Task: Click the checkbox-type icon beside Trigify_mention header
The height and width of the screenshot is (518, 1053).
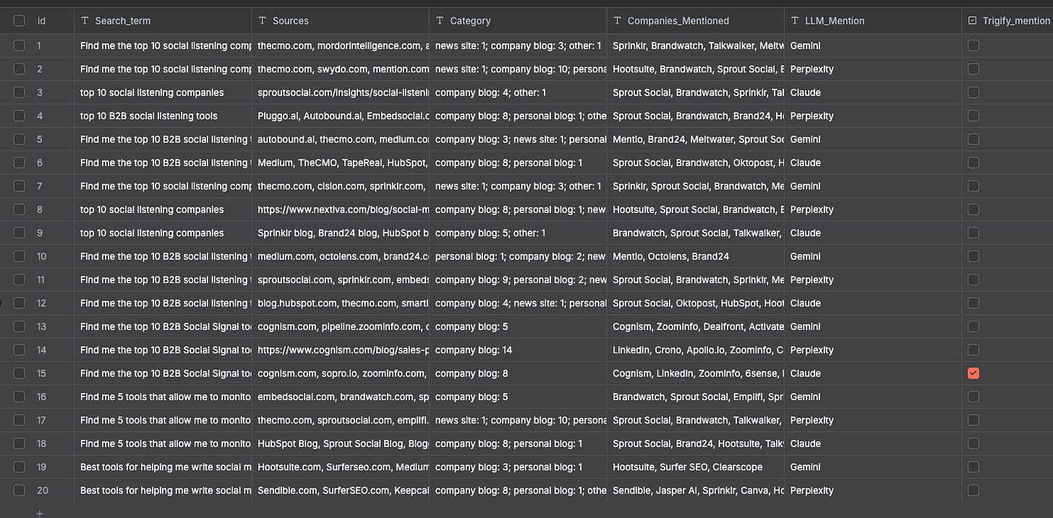Action: [973, 21]
